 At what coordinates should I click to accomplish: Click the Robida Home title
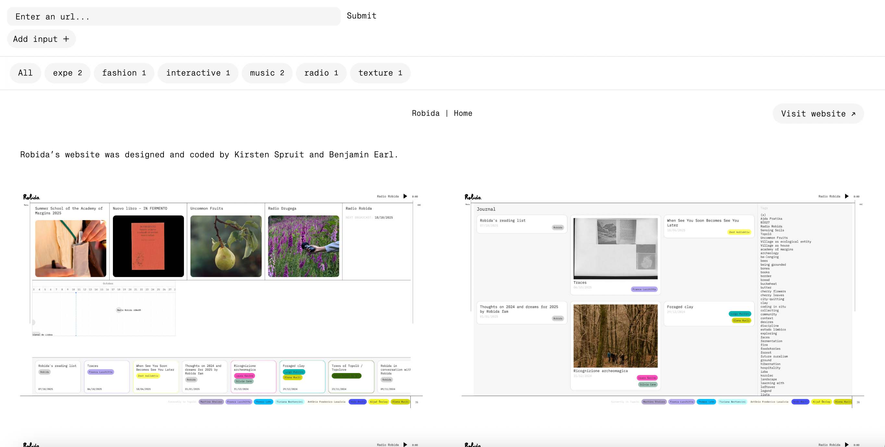click(x=442, y=114)
